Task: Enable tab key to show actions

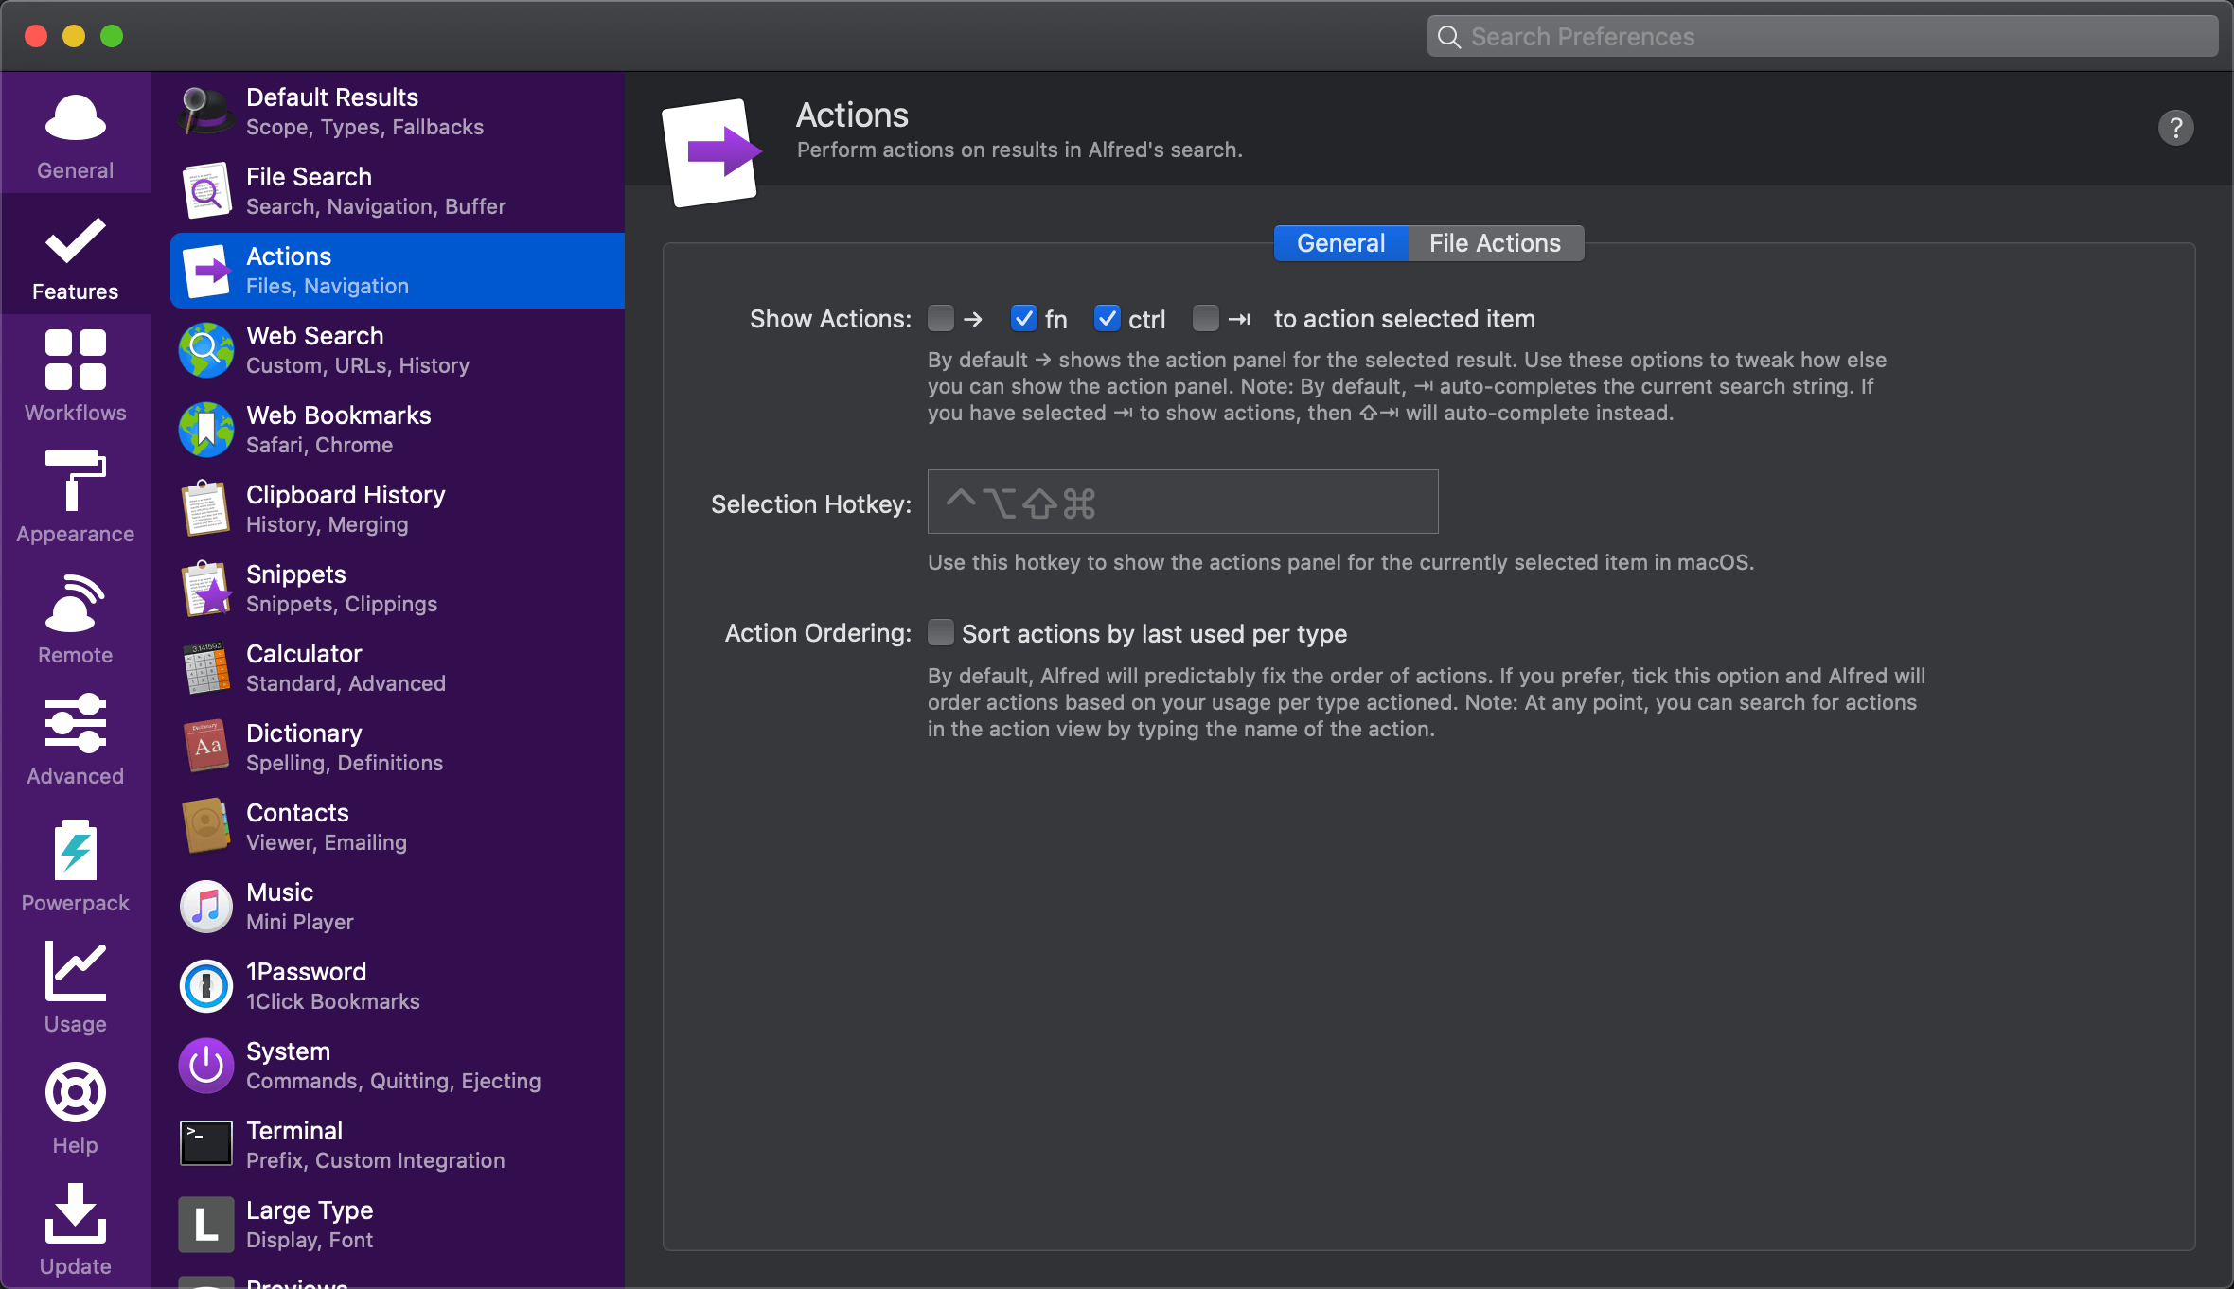Action: [x=1206, y=318]
